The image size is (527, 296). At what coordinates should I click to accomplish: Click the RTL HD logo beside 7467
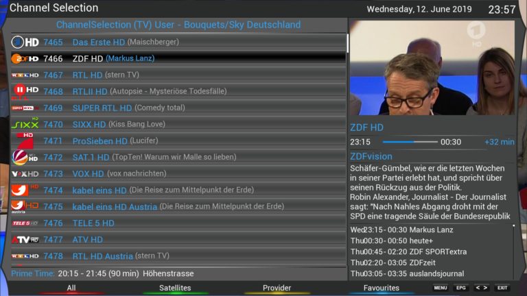(25, 75)
